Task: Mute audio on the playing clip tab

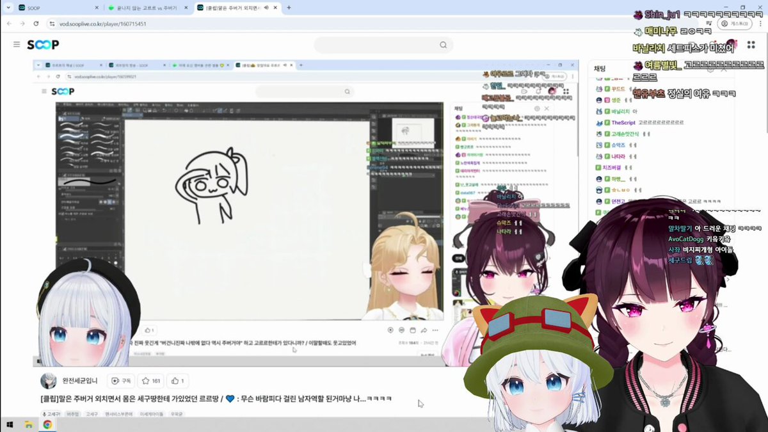Action: point(266,8)
